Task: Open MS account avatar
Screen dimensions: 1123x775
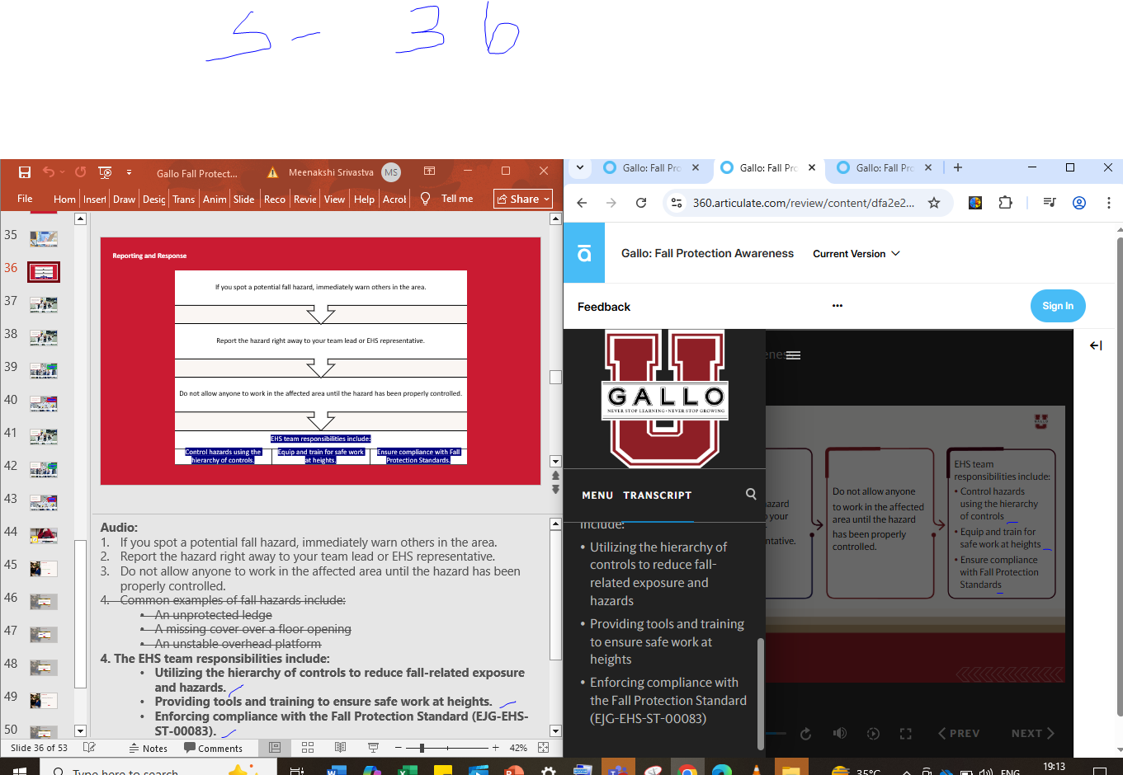Action: tap(391, 172)
